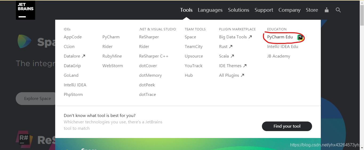The width and height of the screenshot is (364, 150).
Task: Open the Big Data Tools link
Action: tap(233, 37)
